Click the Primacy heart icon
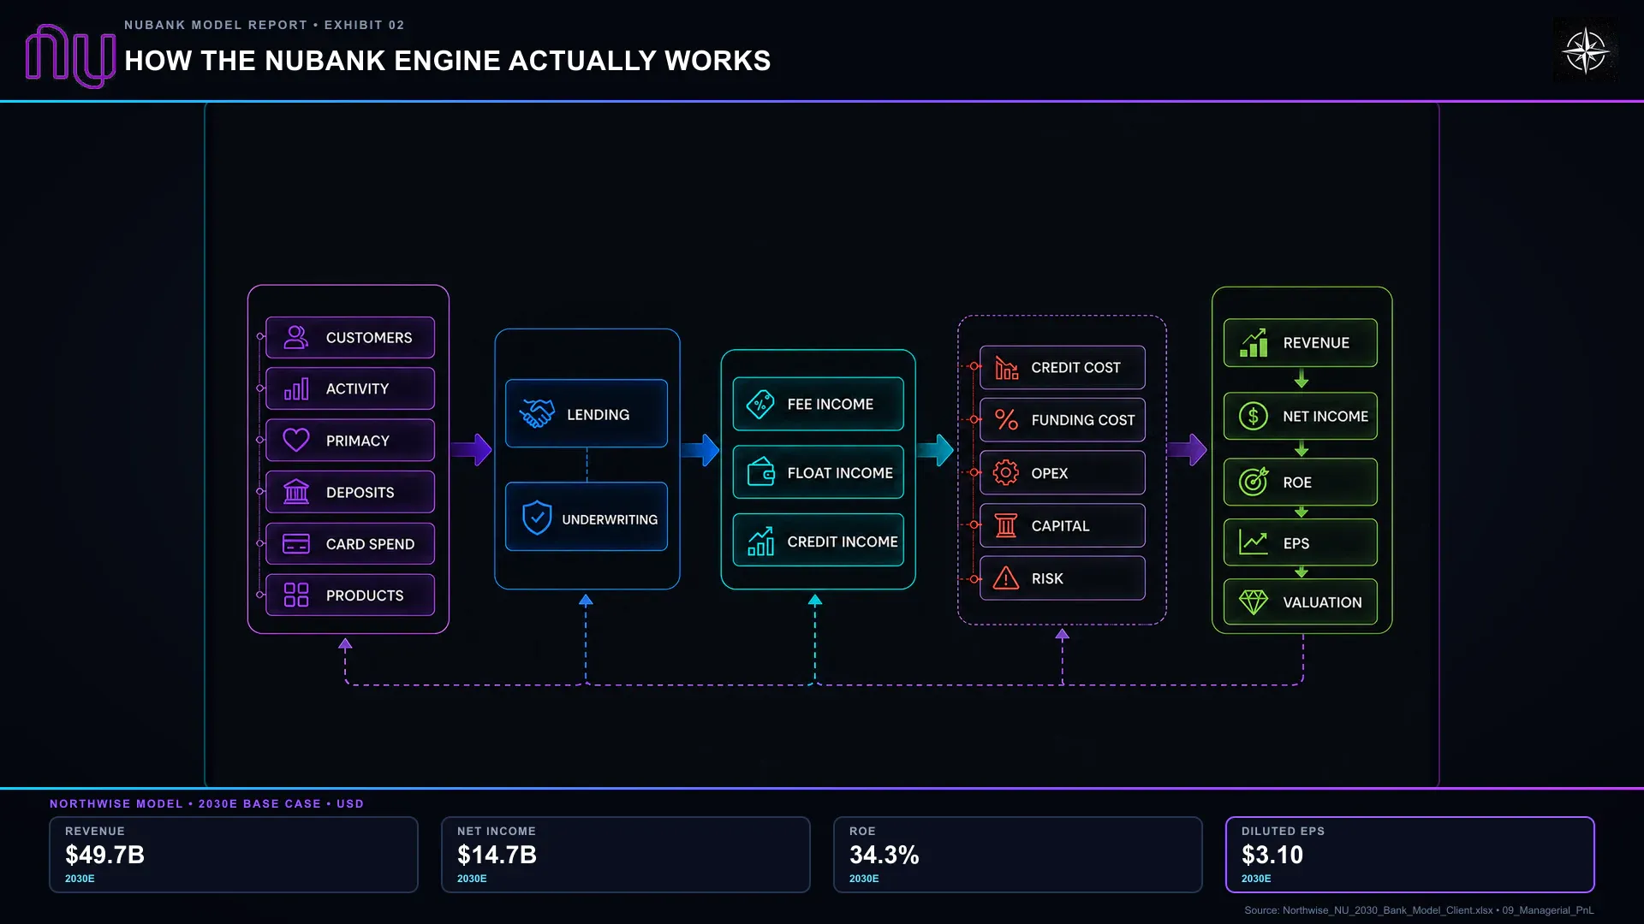 click(296, 440)
